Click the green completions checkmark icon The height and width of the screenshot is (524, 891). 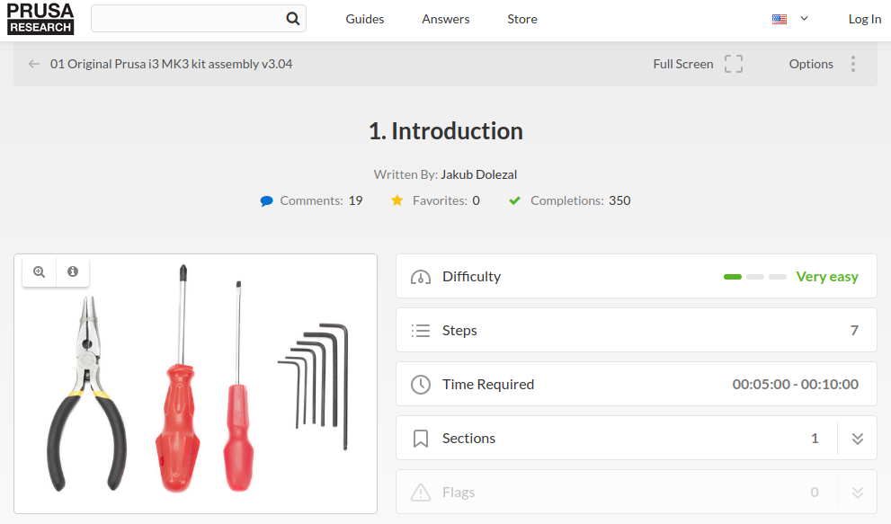coord(515,200)
